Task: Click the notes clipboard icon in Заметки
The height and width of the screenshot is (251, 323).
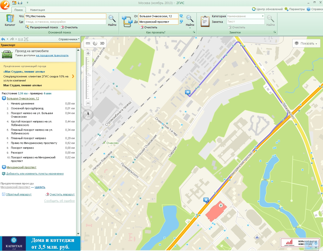Action: [x=205, y=21]
